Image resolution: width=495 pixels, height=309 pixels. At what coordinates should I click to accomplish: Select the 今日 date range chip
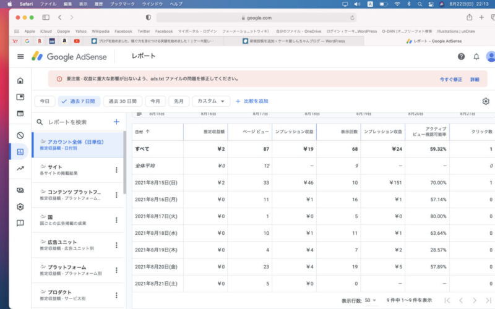[x=45, y=101]
